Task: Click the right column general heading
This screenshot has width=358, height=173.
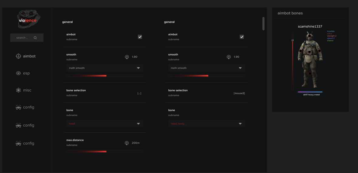Action: click(x=169, y=22)
